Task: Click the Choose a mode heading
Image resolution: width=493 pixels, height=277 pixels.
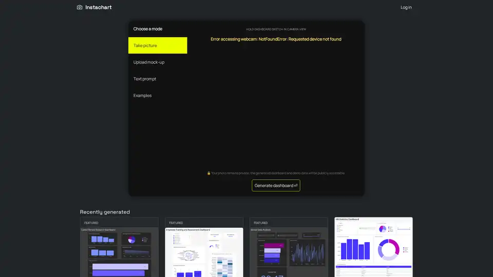Action: click(x=148, y=29)
